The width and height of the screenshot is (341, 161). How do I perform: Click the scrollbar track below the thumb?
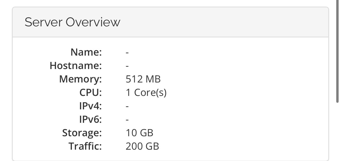click(x=337, y=132)
